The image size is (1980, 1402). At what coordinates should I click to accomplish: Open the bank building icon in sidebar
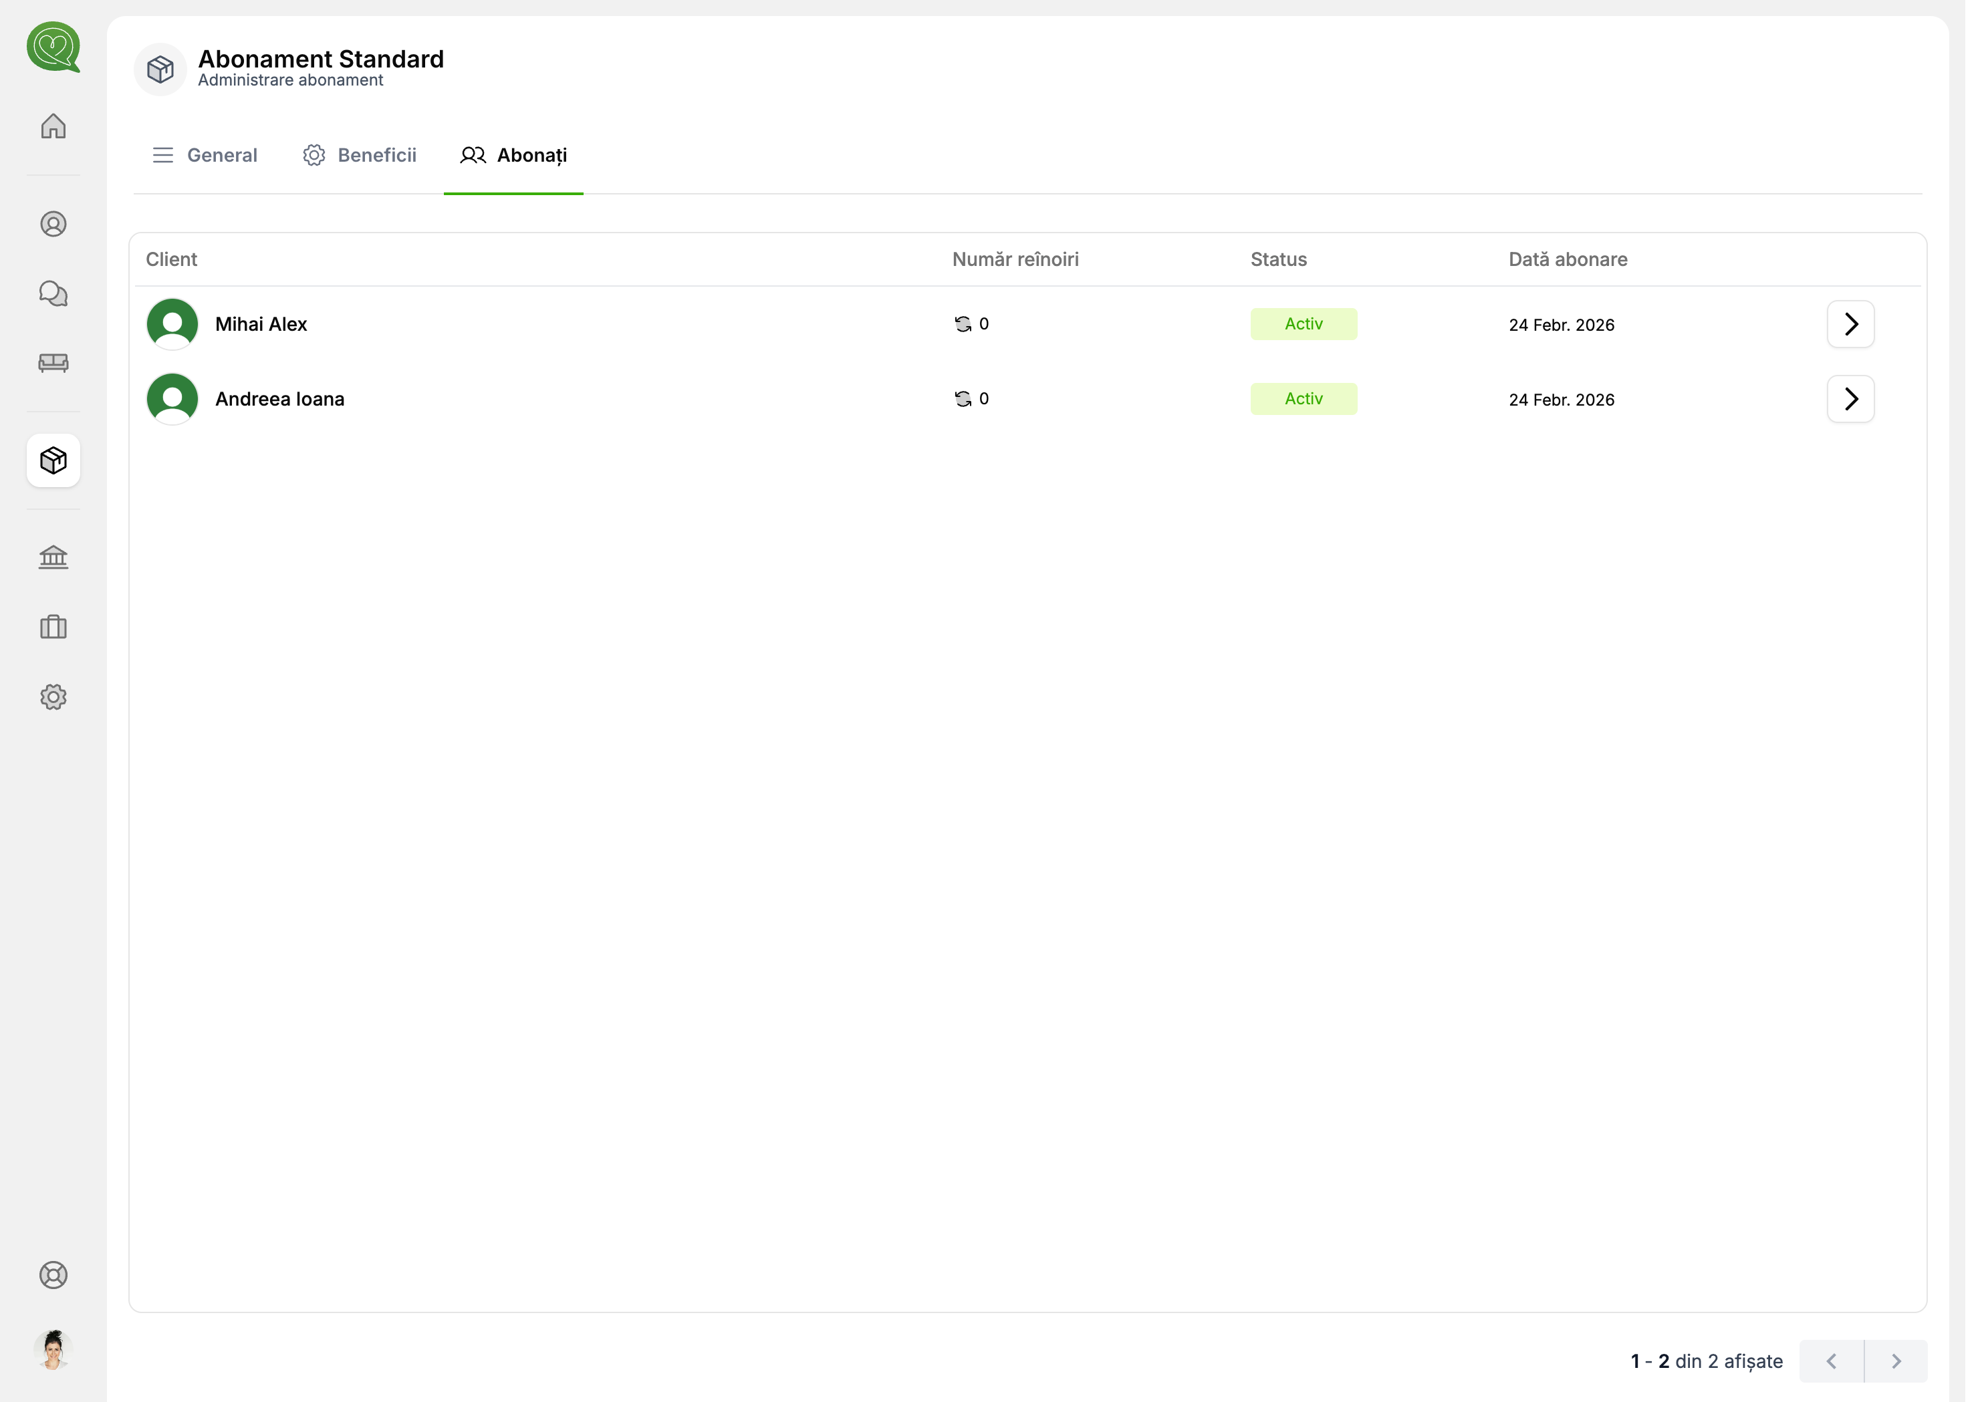tap(53, 558)
